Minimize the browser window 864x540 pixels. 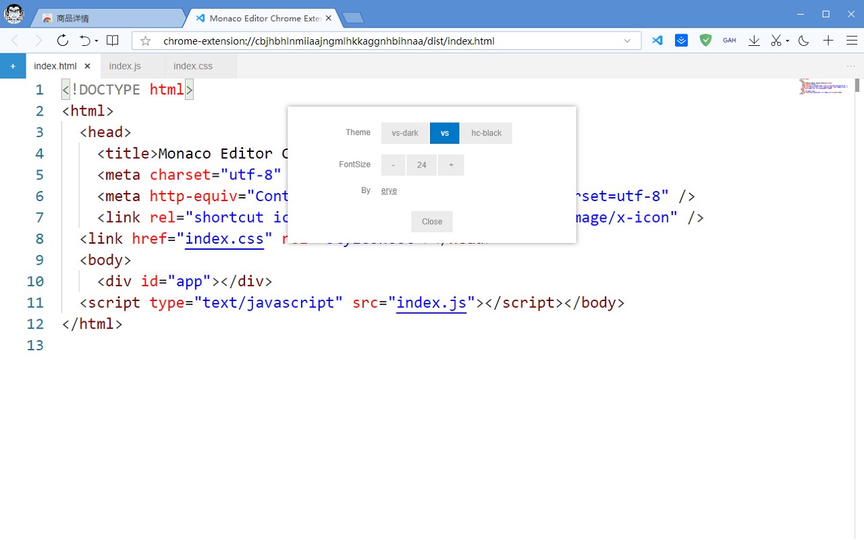point(801,13)
